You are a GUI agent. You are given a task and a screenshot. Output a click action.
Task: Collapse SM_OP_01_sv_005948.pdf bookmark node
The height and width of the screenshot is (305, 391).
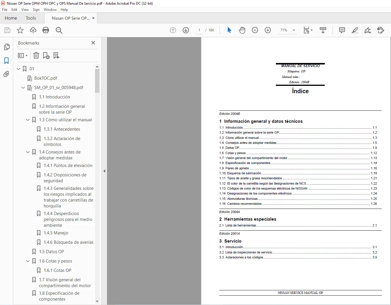point(23,88)
